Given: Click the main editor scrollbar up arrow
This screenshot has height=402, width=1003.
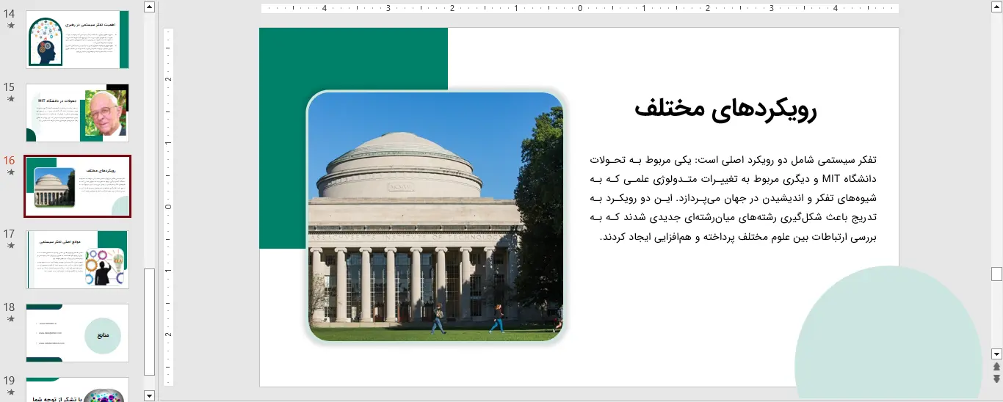Looking at the screenshot, I should click(x=996, y=7).
